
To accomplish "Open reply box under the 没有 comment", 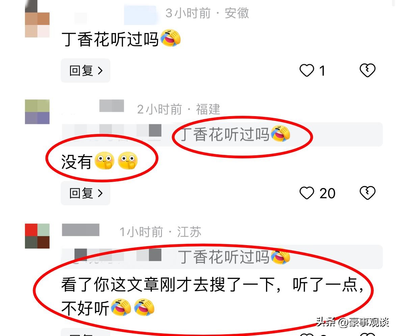I will 85,193.
